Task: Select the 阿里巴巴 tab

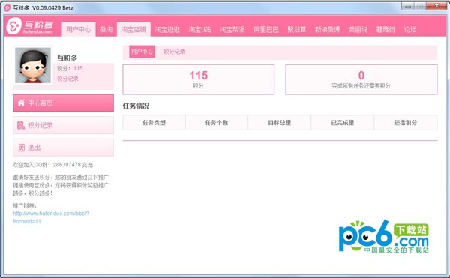Action: tap(266, 29)
